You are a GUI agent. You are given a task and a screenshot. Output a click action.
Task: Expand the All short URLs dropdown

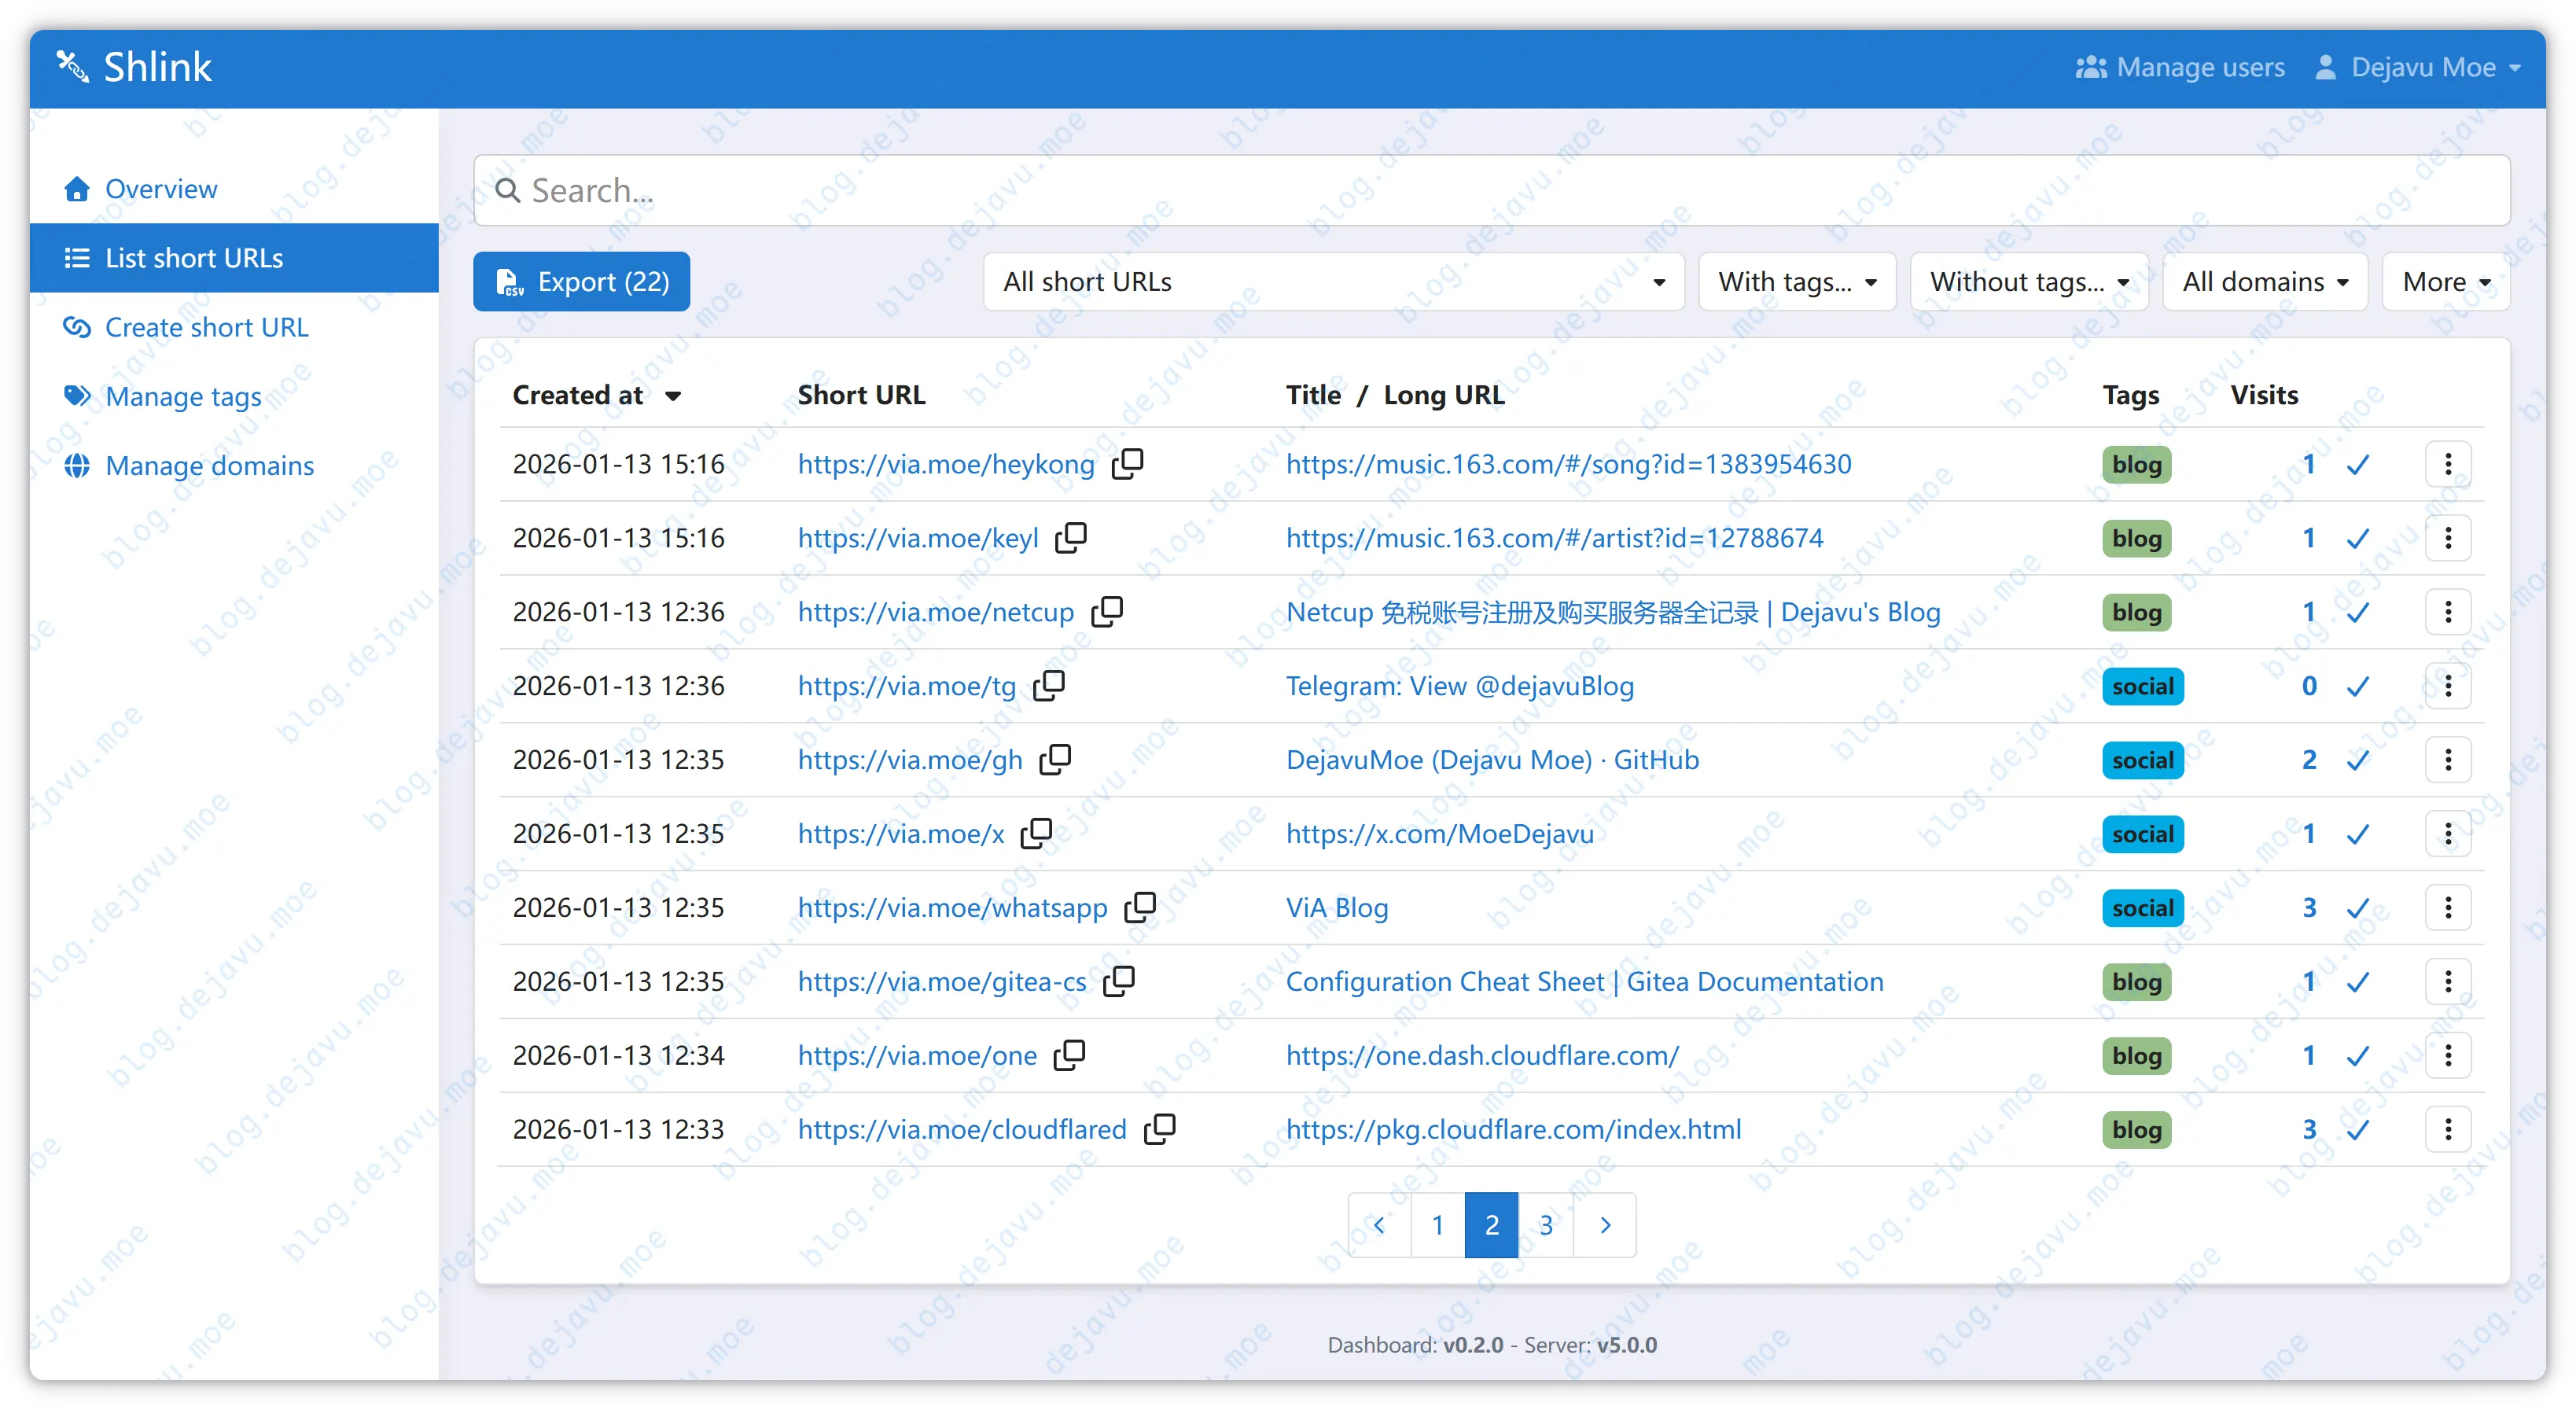point(1333,282)
